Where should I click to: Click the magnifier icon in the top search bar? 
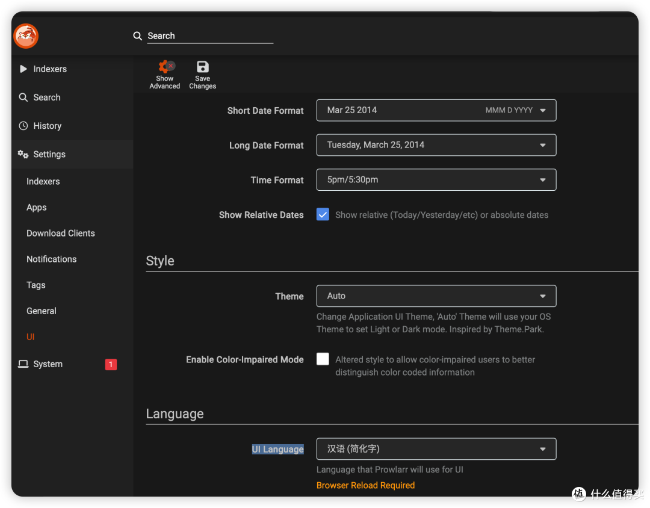(x=138, y=36)
